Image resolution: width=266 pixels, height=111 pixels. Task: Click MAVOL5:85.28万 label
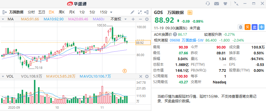pyautogui.click(x=61, y=76)
